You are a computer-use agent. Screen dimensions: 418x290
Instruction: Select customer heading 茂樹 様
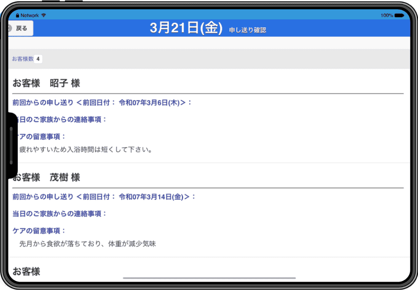click(46, 177)
